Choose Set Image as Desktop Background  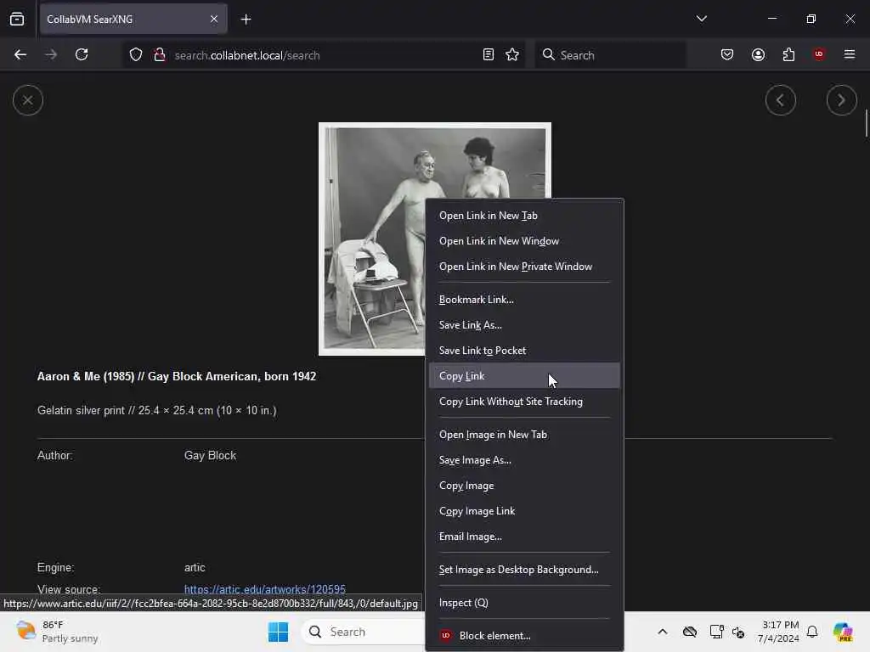524,570
